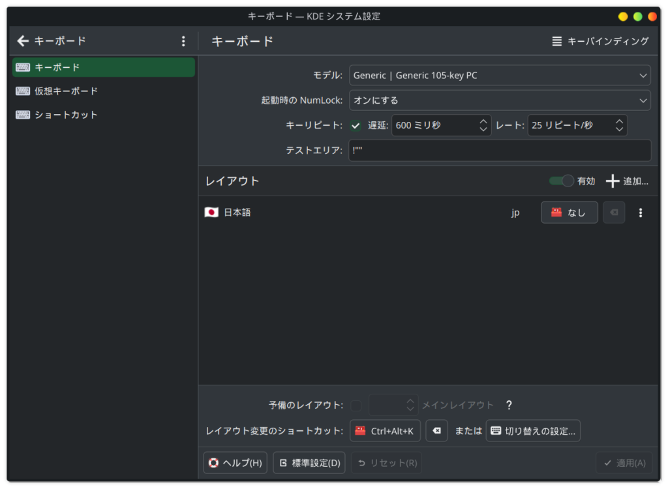Click inside the テストエリア text field
The height and width of the screenshot is (489, 668).
tap(499, 150)
